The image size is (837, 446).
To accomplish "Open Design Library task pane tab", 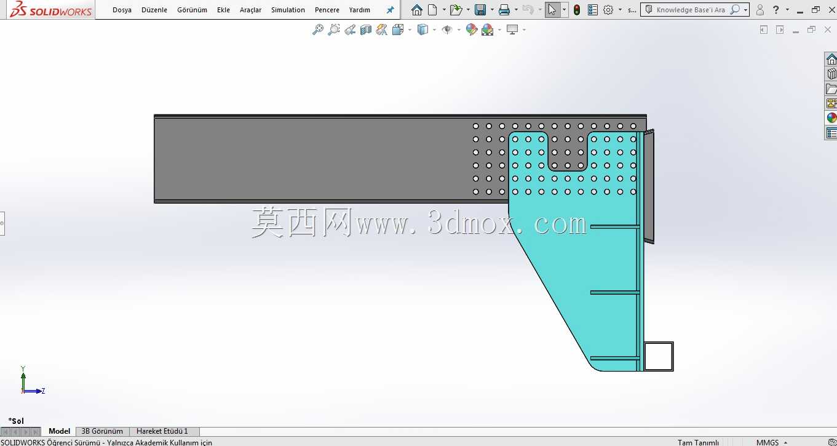I will tap(831, 74).
